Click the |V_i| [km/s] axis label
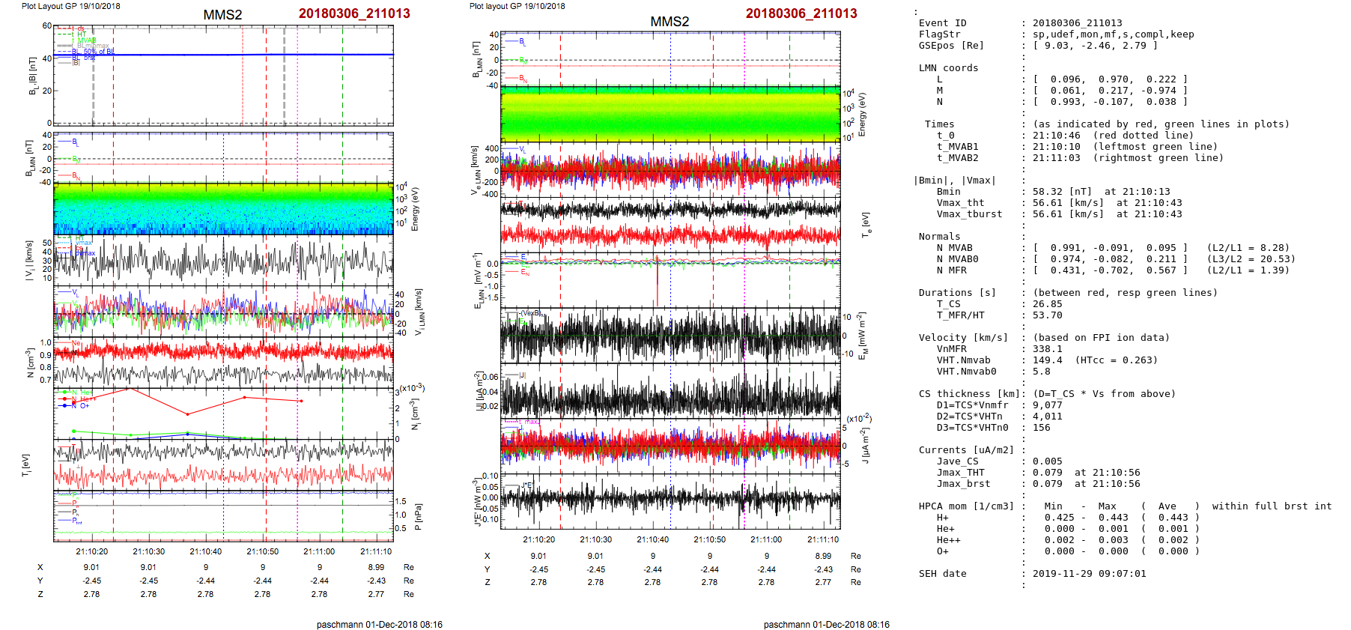The height and width of the screenshot is (630, 1351). pyautogui.click(x=29, y=260)
